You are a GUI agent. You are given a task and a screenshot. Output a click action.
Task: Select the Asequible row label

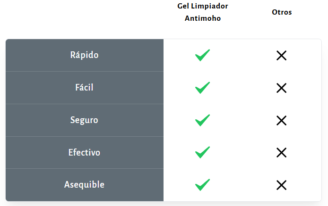tap(84, 185)
